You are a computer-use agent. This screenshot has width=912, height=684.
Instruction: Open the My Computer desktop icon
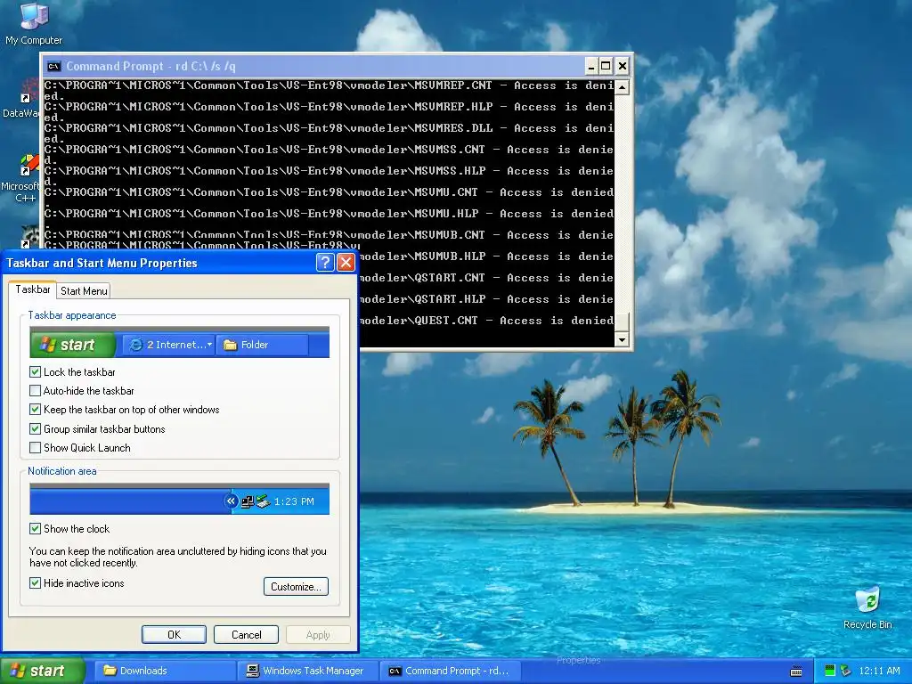click(33, 23)
